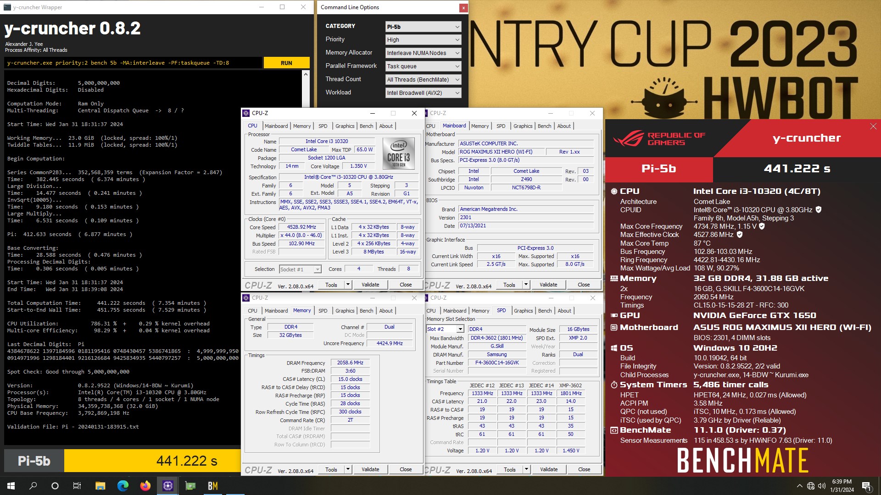Open the GPU card taskbar icon
This screenshot has height=495, width=881.
point(190,486)
